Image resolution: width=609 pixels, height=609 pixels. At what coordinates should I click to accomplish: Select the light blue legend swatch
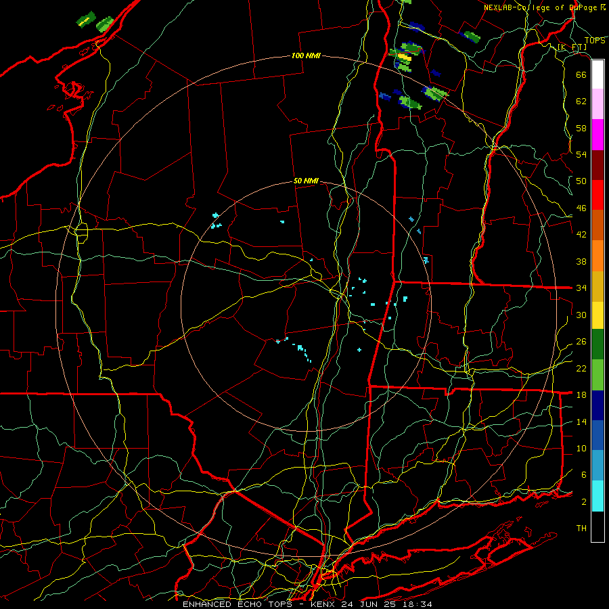pos(597,466)
